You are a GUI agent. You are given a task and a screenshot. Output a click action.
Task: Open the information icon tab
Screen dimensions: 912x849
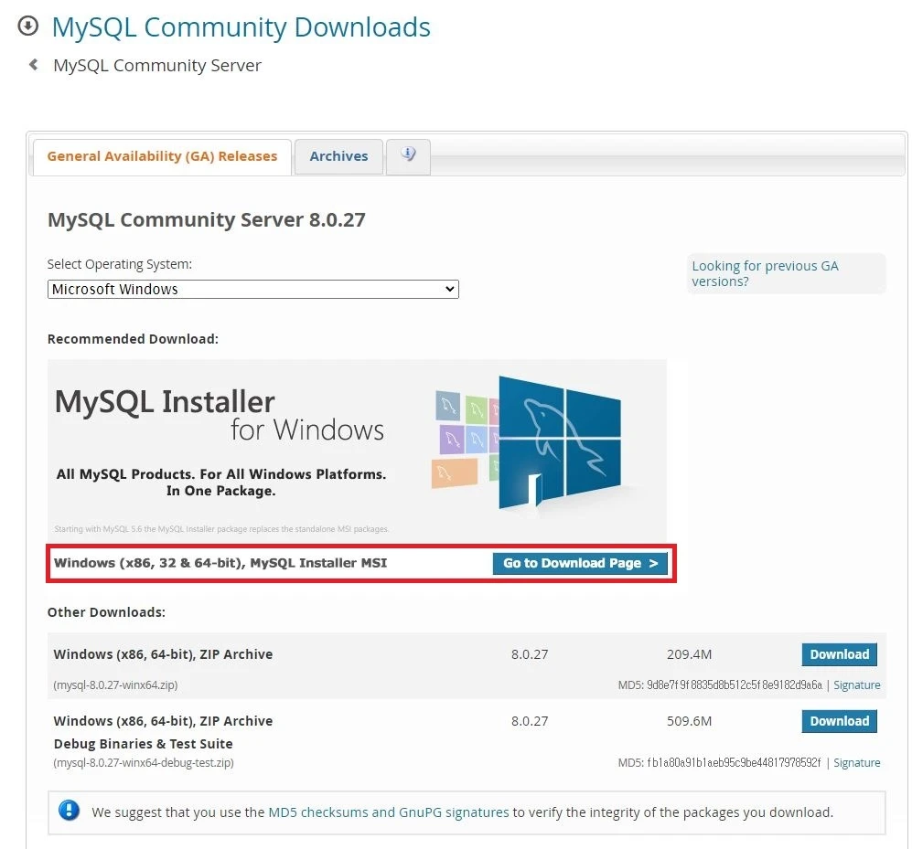[x=408, y=155]
